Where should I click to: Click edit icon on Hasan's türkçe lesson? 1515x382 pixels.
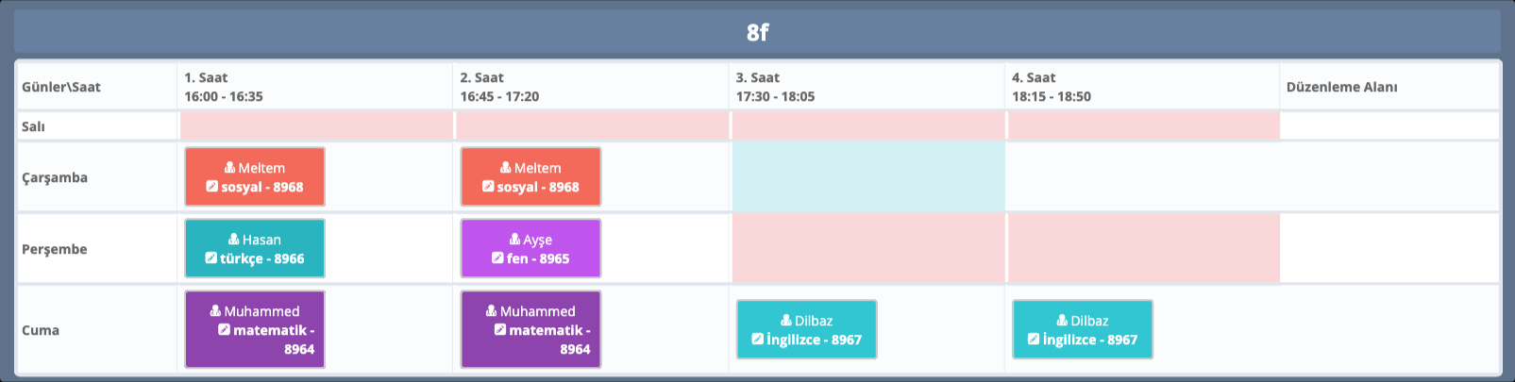click(210, 258)
